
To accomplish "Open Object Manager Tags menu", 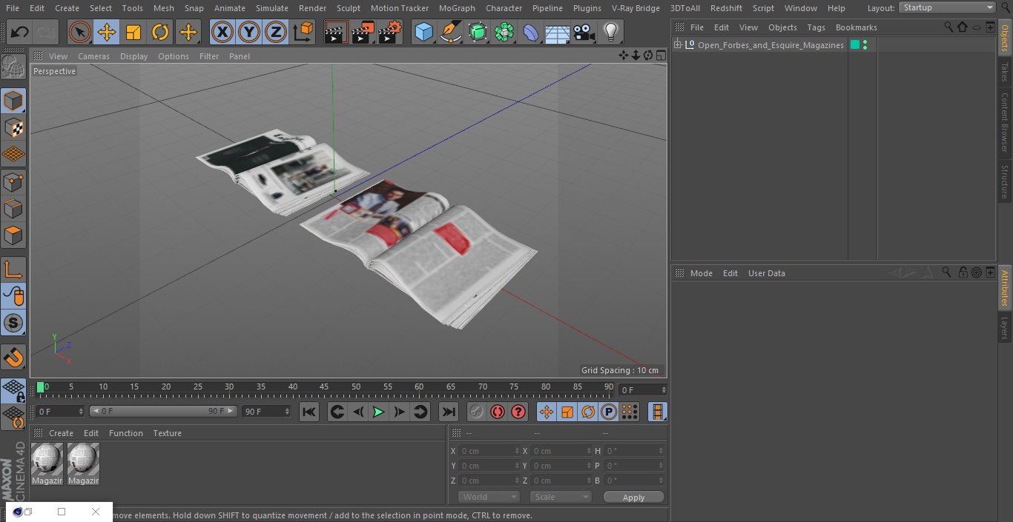I will click(816, 27).
